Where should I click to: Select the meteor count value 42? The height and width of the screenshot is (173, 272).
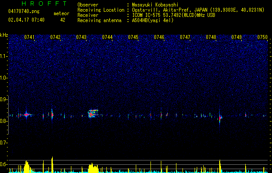click(63, 20)
